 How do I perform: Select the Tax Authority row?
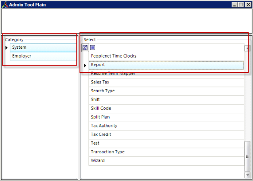pos(166,126)
